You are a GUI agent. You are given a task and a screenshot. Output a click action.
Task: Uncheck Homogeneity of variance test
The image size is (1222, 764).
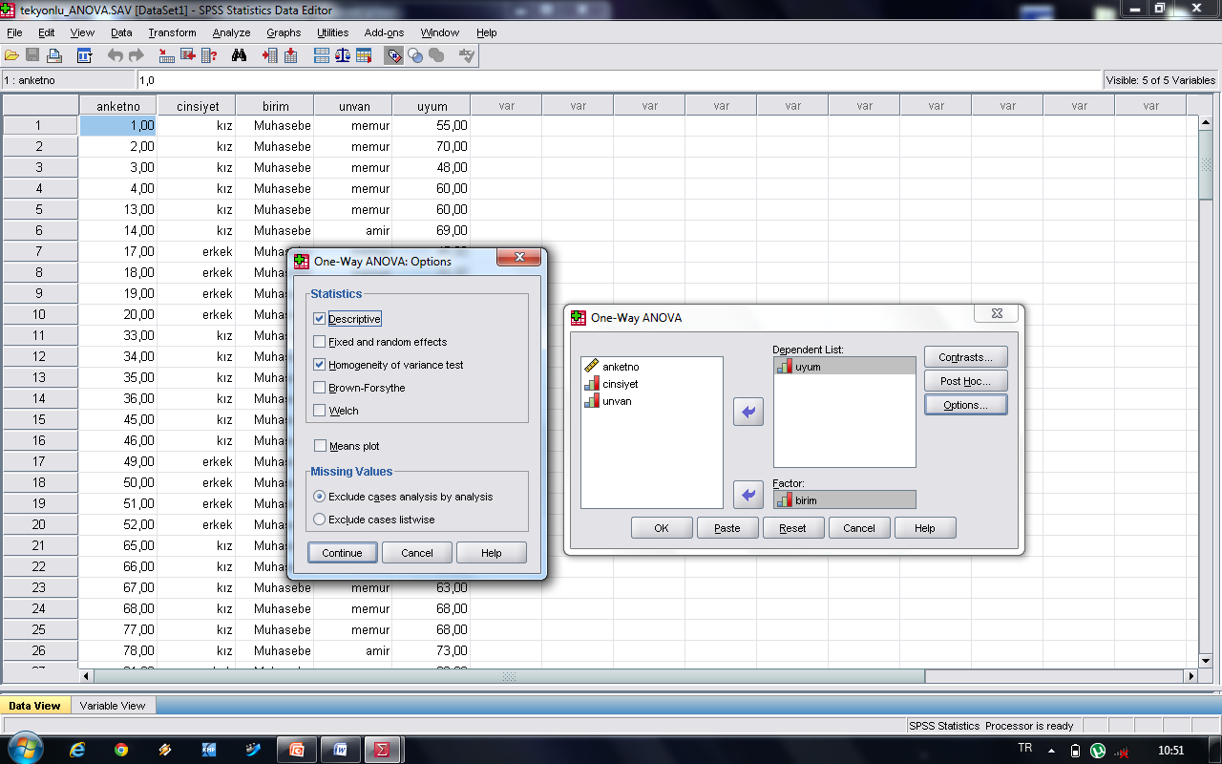click(x=320, y=365)
